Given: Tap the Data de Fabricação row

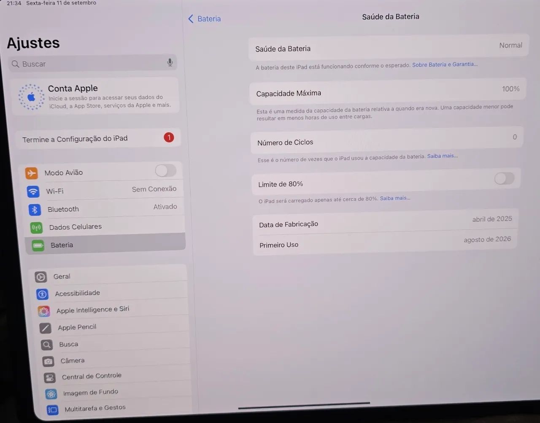Looking at the screenshot, I should pyautogui.click(x=386, y=221).
